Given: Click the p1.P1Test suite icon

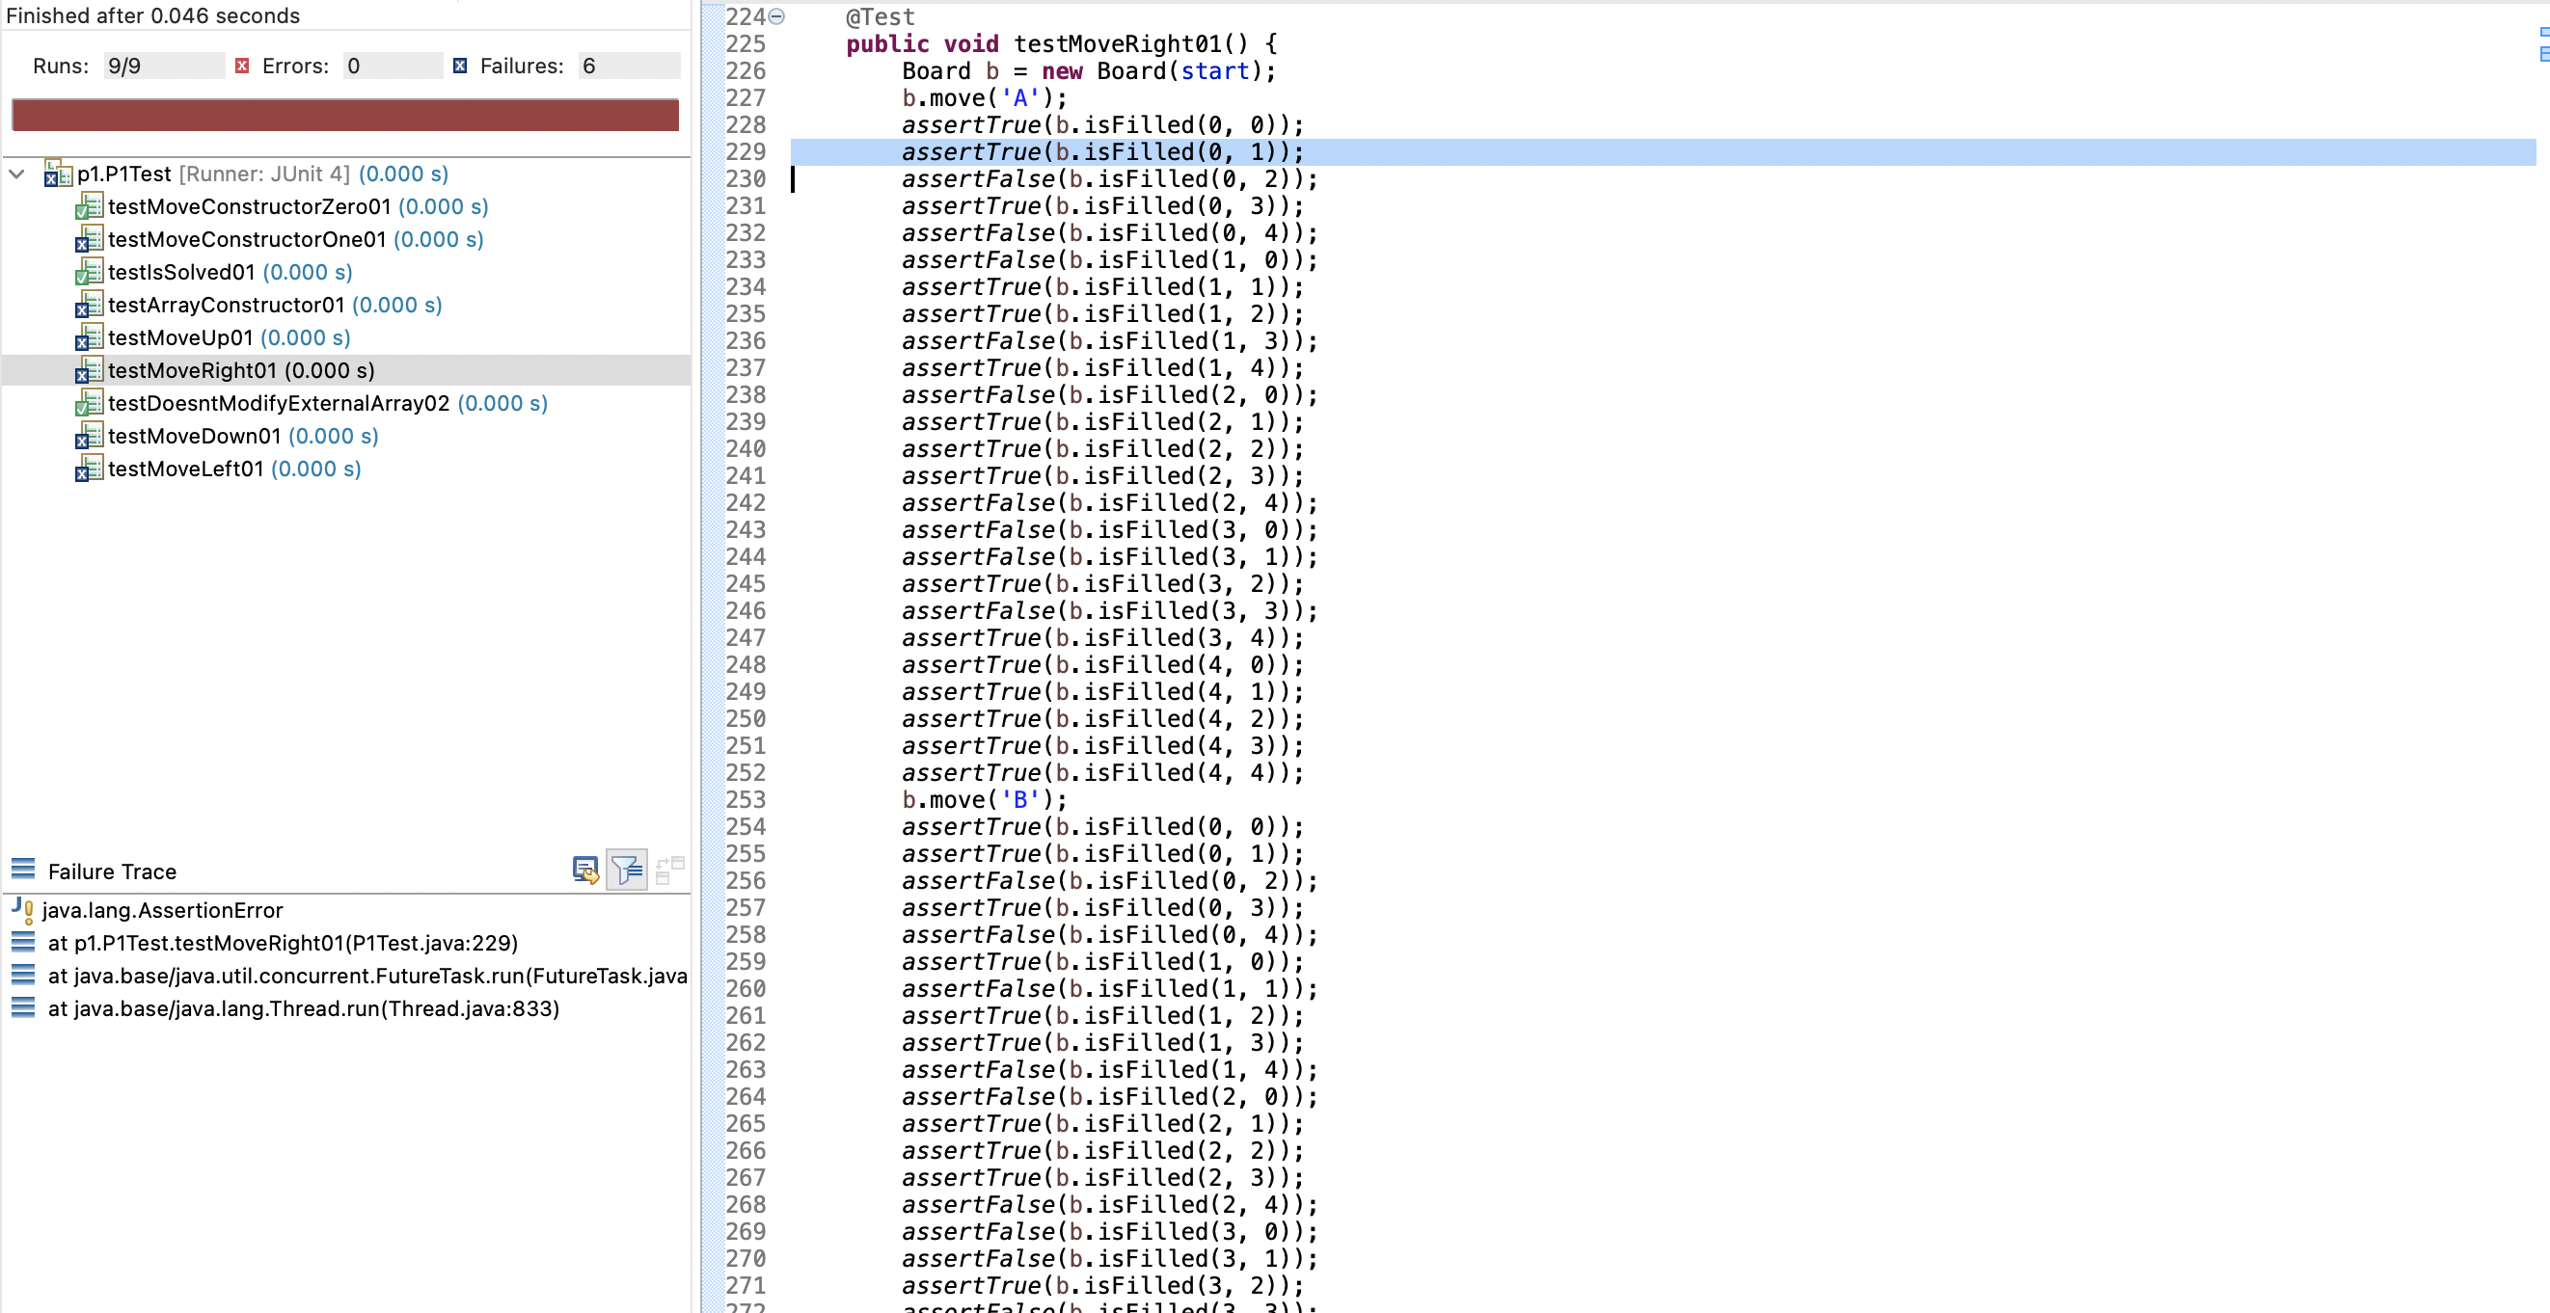Looking at the screenshot, I should tap(58, 174).
